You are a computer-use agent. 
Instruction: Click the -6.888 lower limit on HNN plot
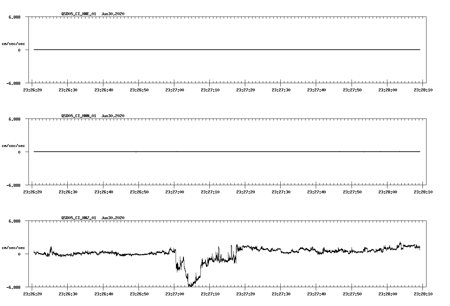coord(13,185)
